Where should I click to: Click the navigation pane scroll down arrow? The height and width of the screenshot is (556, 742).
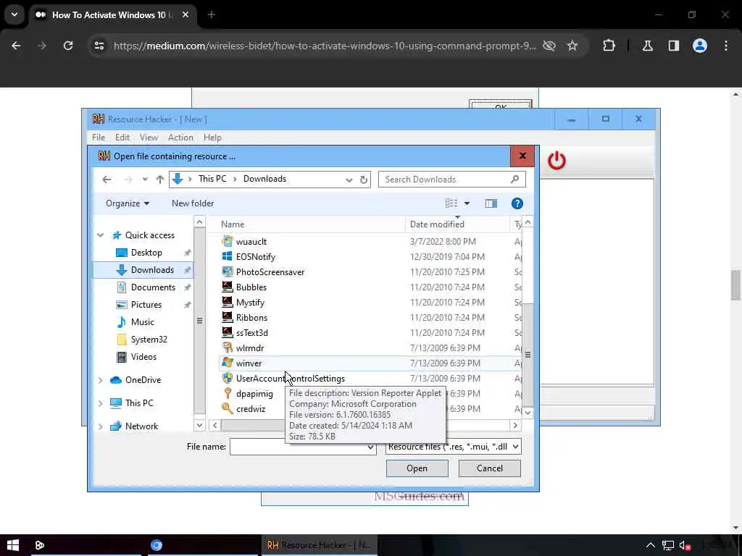coord(199,425)
